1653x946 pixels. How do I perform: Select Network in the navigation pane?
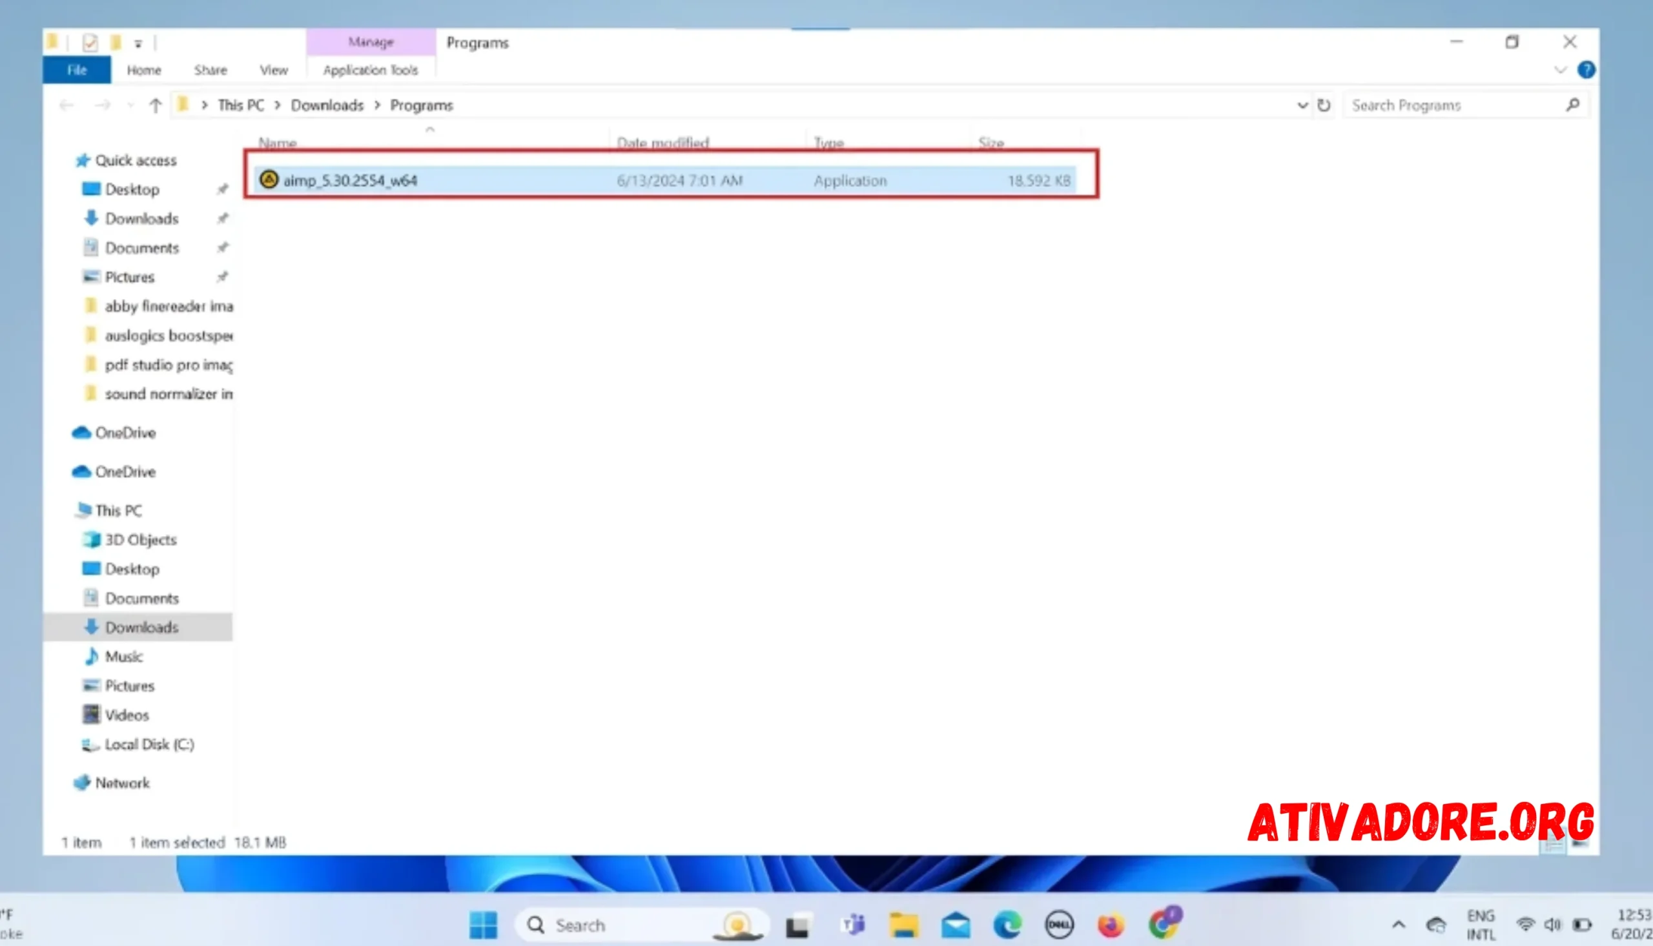click(122, 783)
